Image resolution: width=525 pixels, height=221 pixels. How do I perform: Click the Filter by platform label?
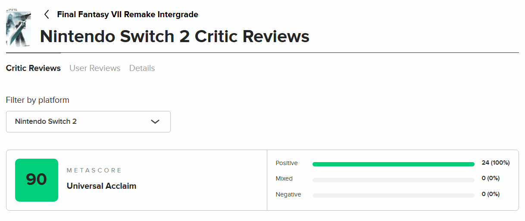tap(37, 100)
